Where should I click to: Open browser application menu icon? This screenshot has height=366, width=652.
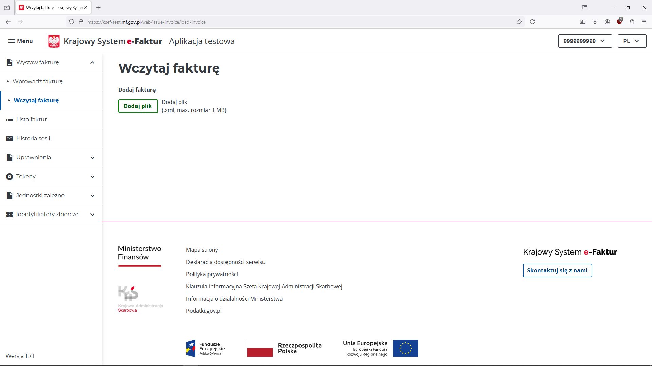[x=644, y=22]
